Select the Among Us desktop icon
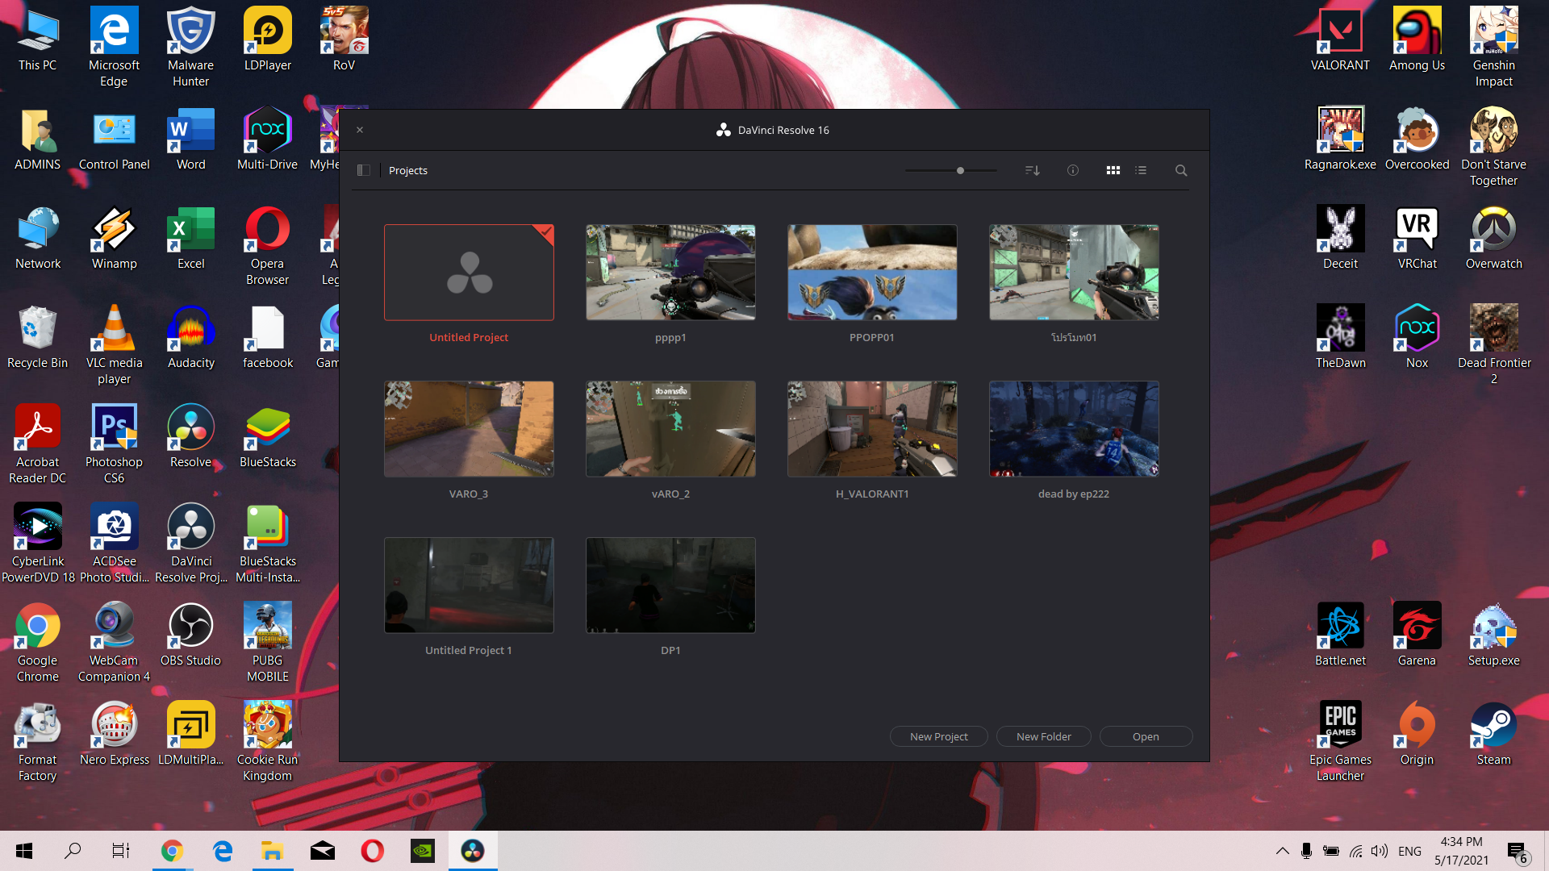Viewport: 1549px width, 871px height. [1417, 39]
